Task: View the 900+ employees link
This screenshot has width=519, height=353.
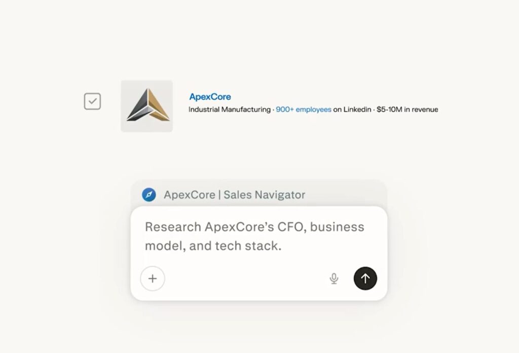Action: [x=304, y=110]
